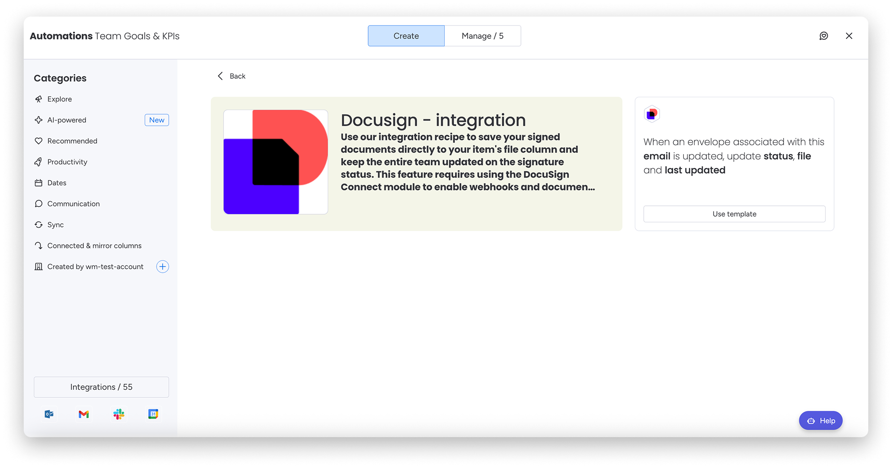Click the Use template button
The width and height of the screenshot is (892, 468).
coord(734,214)
